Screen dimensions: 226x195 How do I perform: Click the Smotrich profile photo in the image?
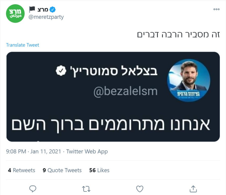[189, 80]
